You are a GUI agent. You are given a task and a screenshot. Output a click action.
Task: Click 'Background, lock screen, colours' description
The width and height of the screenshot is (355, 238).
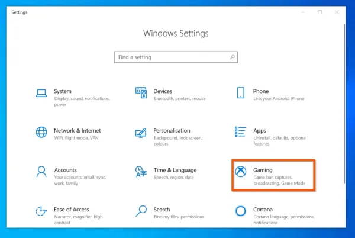coord(178,141)
